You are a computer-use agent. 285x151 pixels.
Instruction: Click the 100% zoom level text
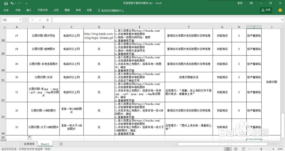click(x=280, y=149)
